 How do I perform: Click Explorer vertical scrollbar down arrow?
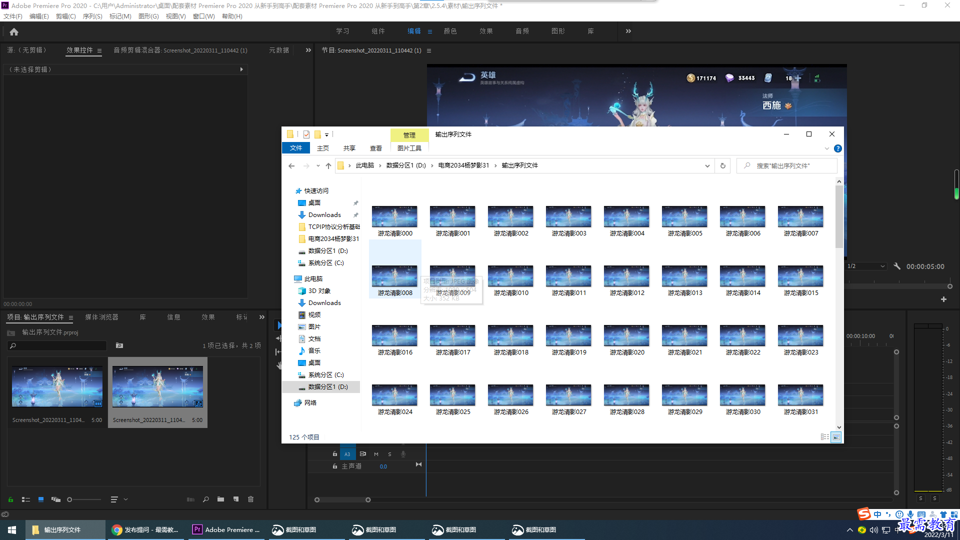(x=839, y=427)
